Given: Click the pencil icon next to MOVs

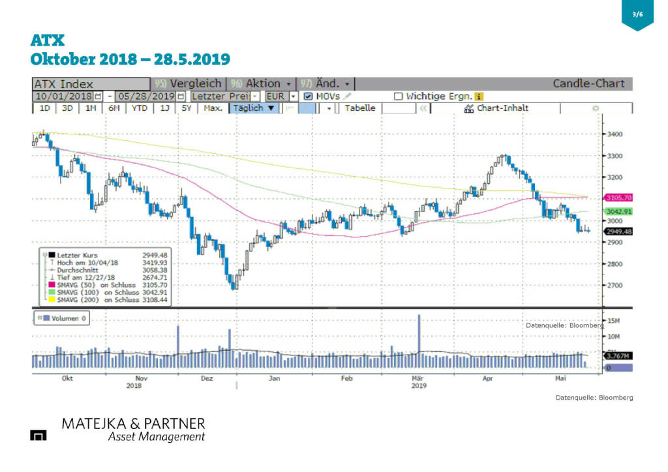Looking at the screenshot, I should point(348,96).
